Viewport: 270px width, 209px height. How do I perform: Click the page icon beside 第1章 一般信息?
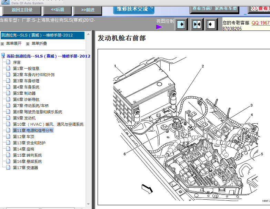tap(8, 68)
